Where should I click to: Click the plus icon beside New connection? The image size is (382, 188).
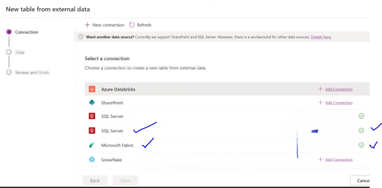click(x=87, y=25)
